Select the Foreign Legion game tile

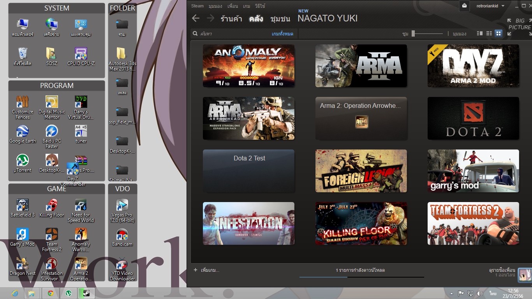point(361,171)
